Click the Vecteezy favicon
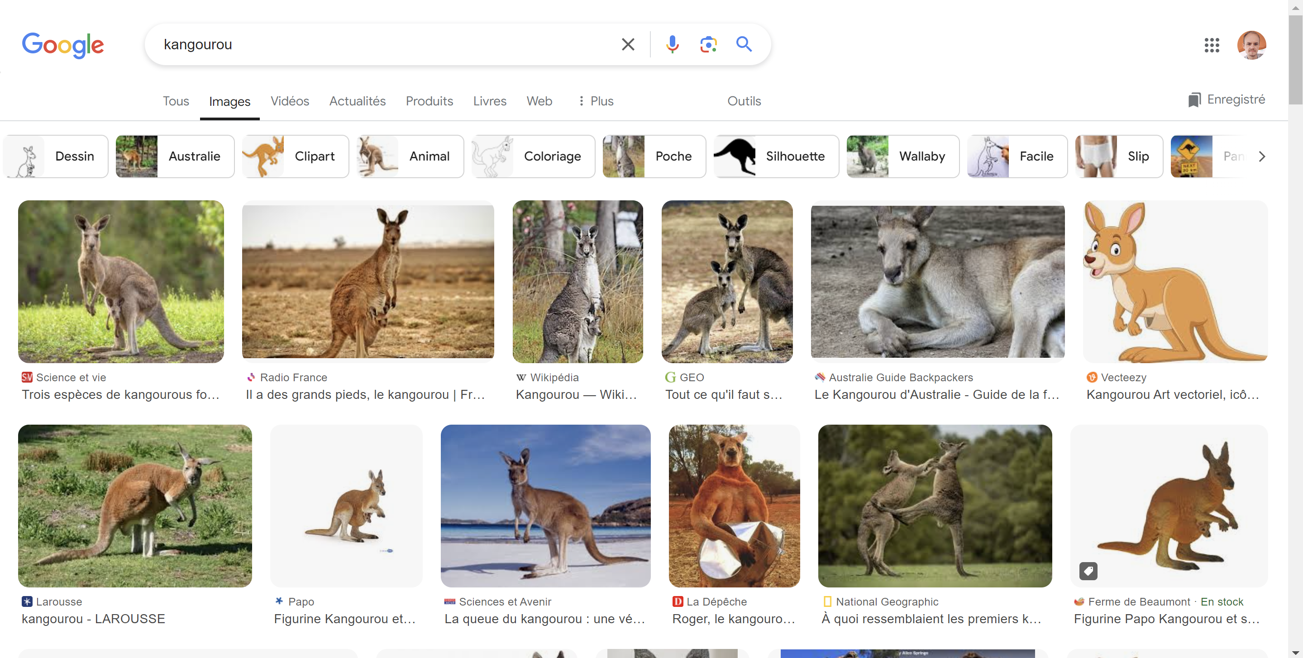The width and height of the screenshot is (1303, 658). pyautogui.click(x=1092, y=377)
